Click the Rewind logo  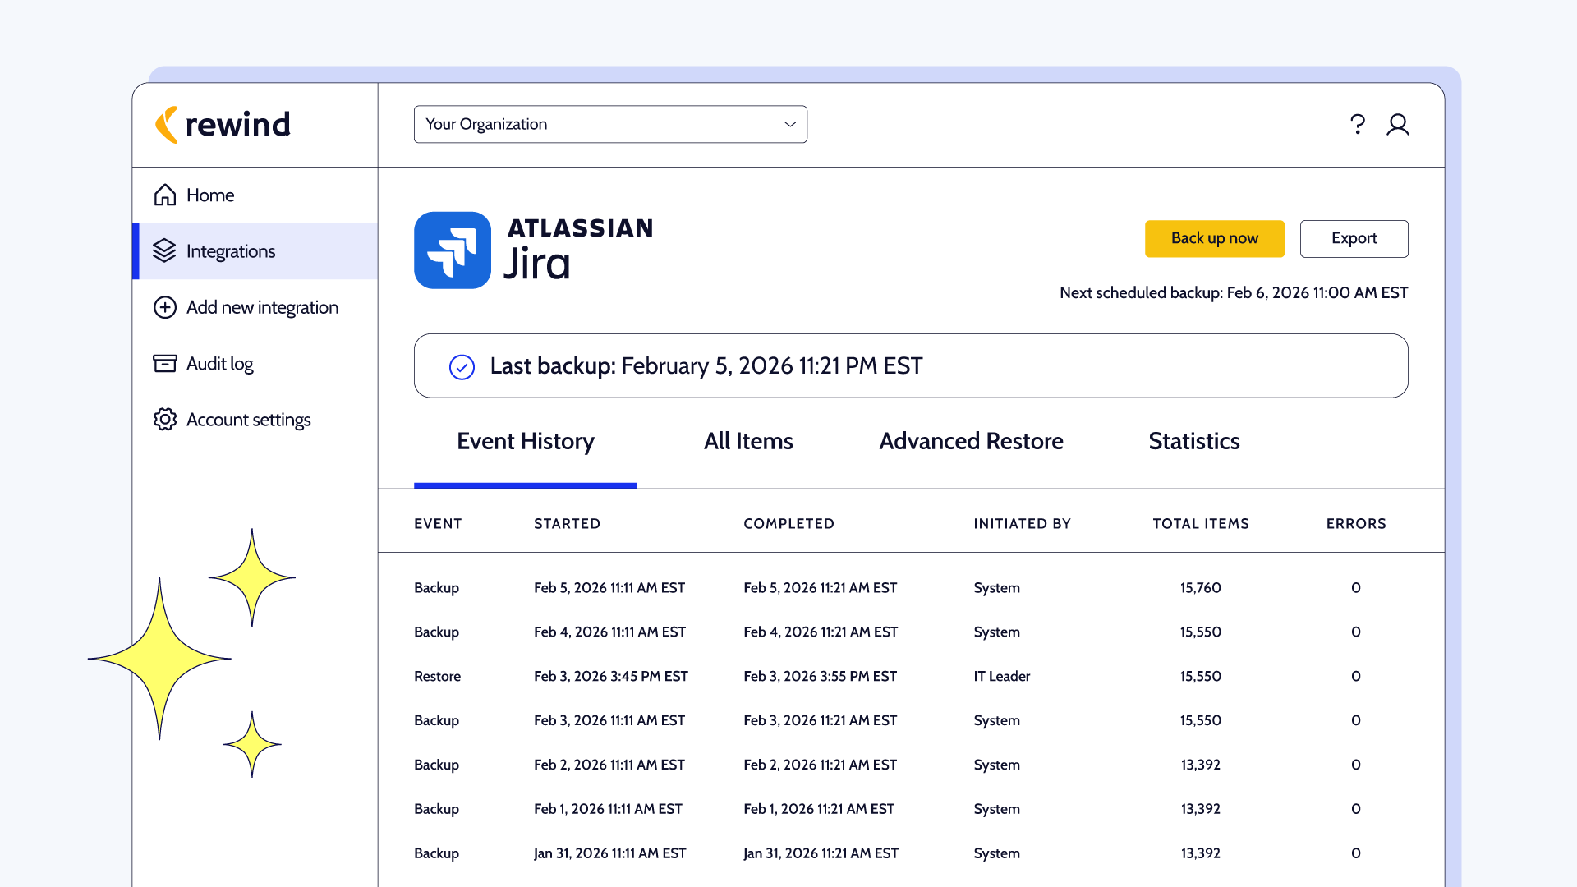point(223,125)
